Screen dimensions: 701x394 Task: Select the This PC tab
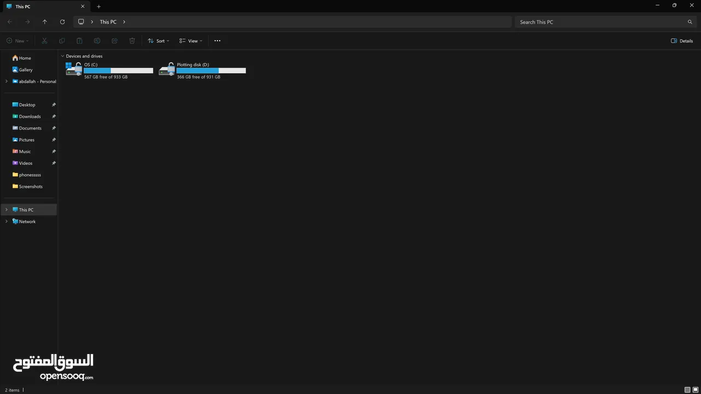pos(45,7)
